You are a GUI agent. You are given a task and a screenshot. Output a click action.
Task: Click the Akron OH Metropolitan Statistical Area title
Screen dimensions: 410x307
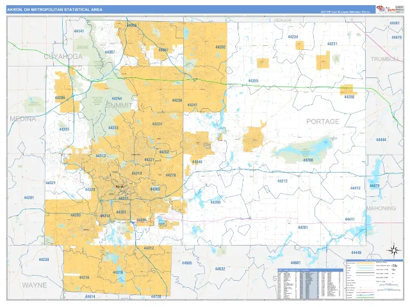54,10
